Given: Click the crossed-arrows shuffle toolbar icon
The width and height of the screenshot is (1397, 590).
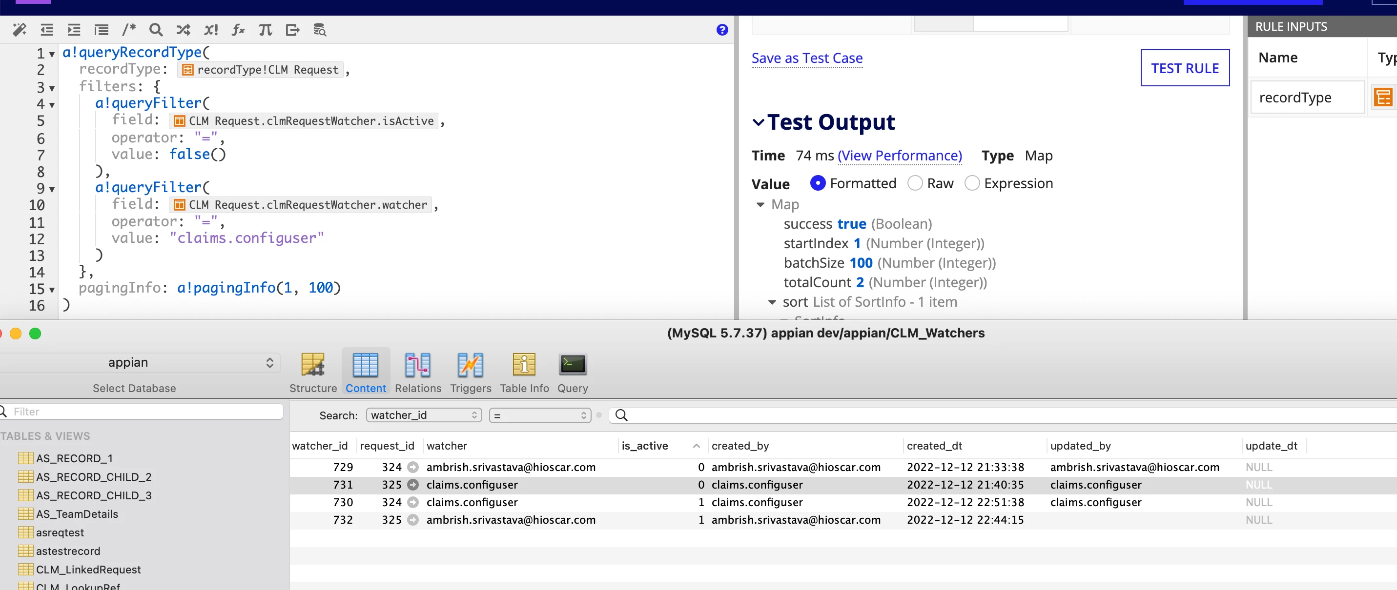Looking at the screenshot, I should (x=184, y=30).
